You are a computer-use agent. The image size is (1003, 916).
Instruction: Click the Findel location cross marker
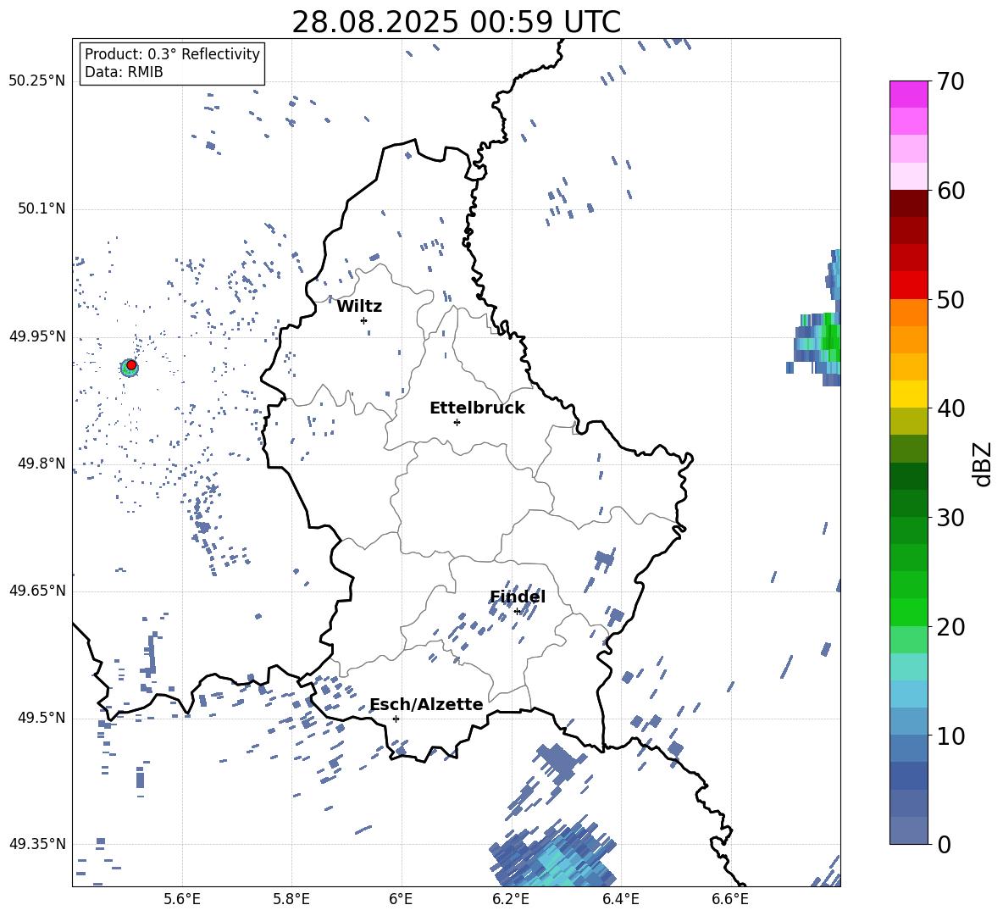click(517, 612)
